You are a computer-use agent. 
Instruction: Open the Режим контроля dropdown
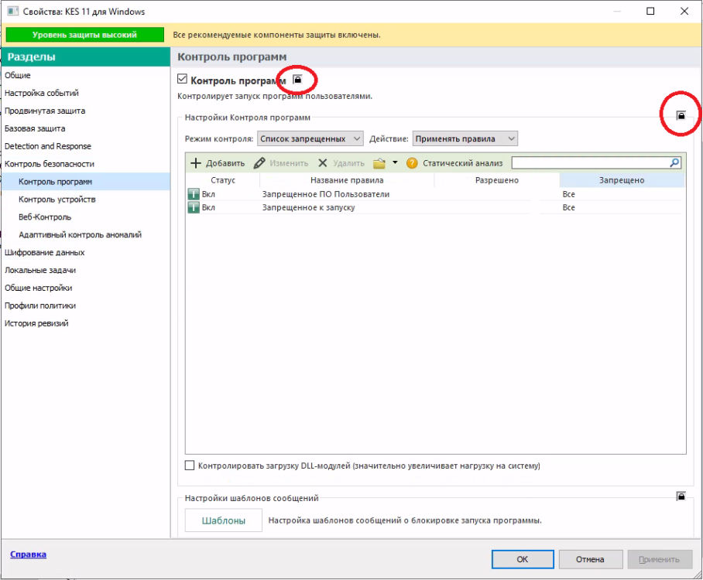pos(310,138)
